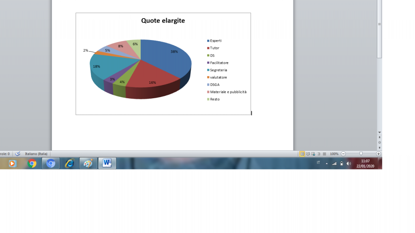The height and width of the screenshot is (233, 415).
Task: Switch to Outline view
Action: coord(319,154)
